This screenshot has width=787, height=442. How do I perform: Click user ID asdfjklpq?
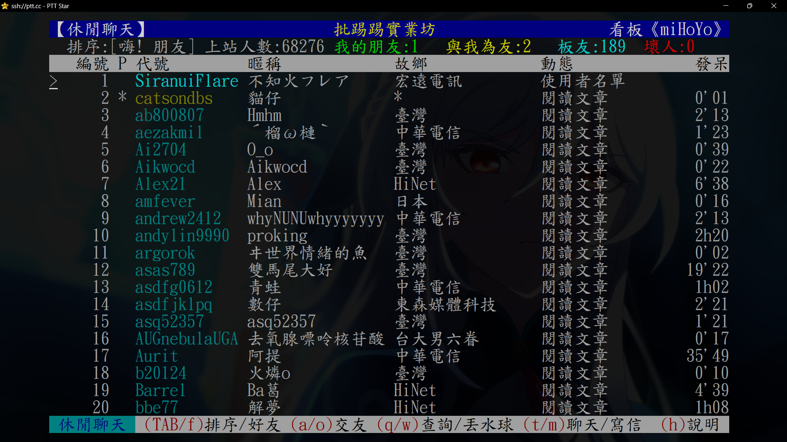tap(174, 304)
